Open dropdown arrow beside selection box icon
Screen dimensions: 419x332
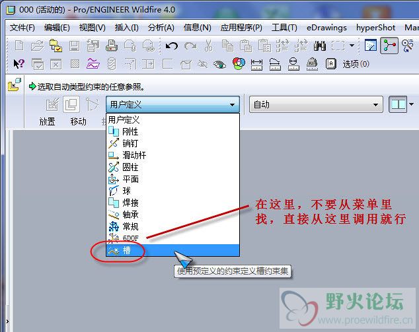click(x=352, y=46)
